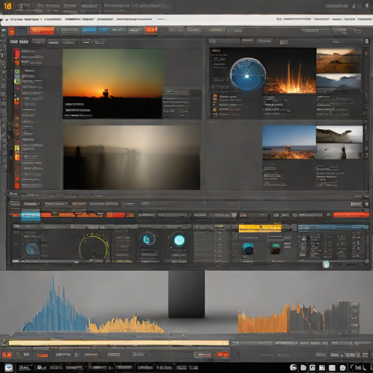Click the blue concentric-circle knob at far left
Image resolution: width=373 pixels, height=373 pixels.
pyautogui.click(x=33, y=249)
